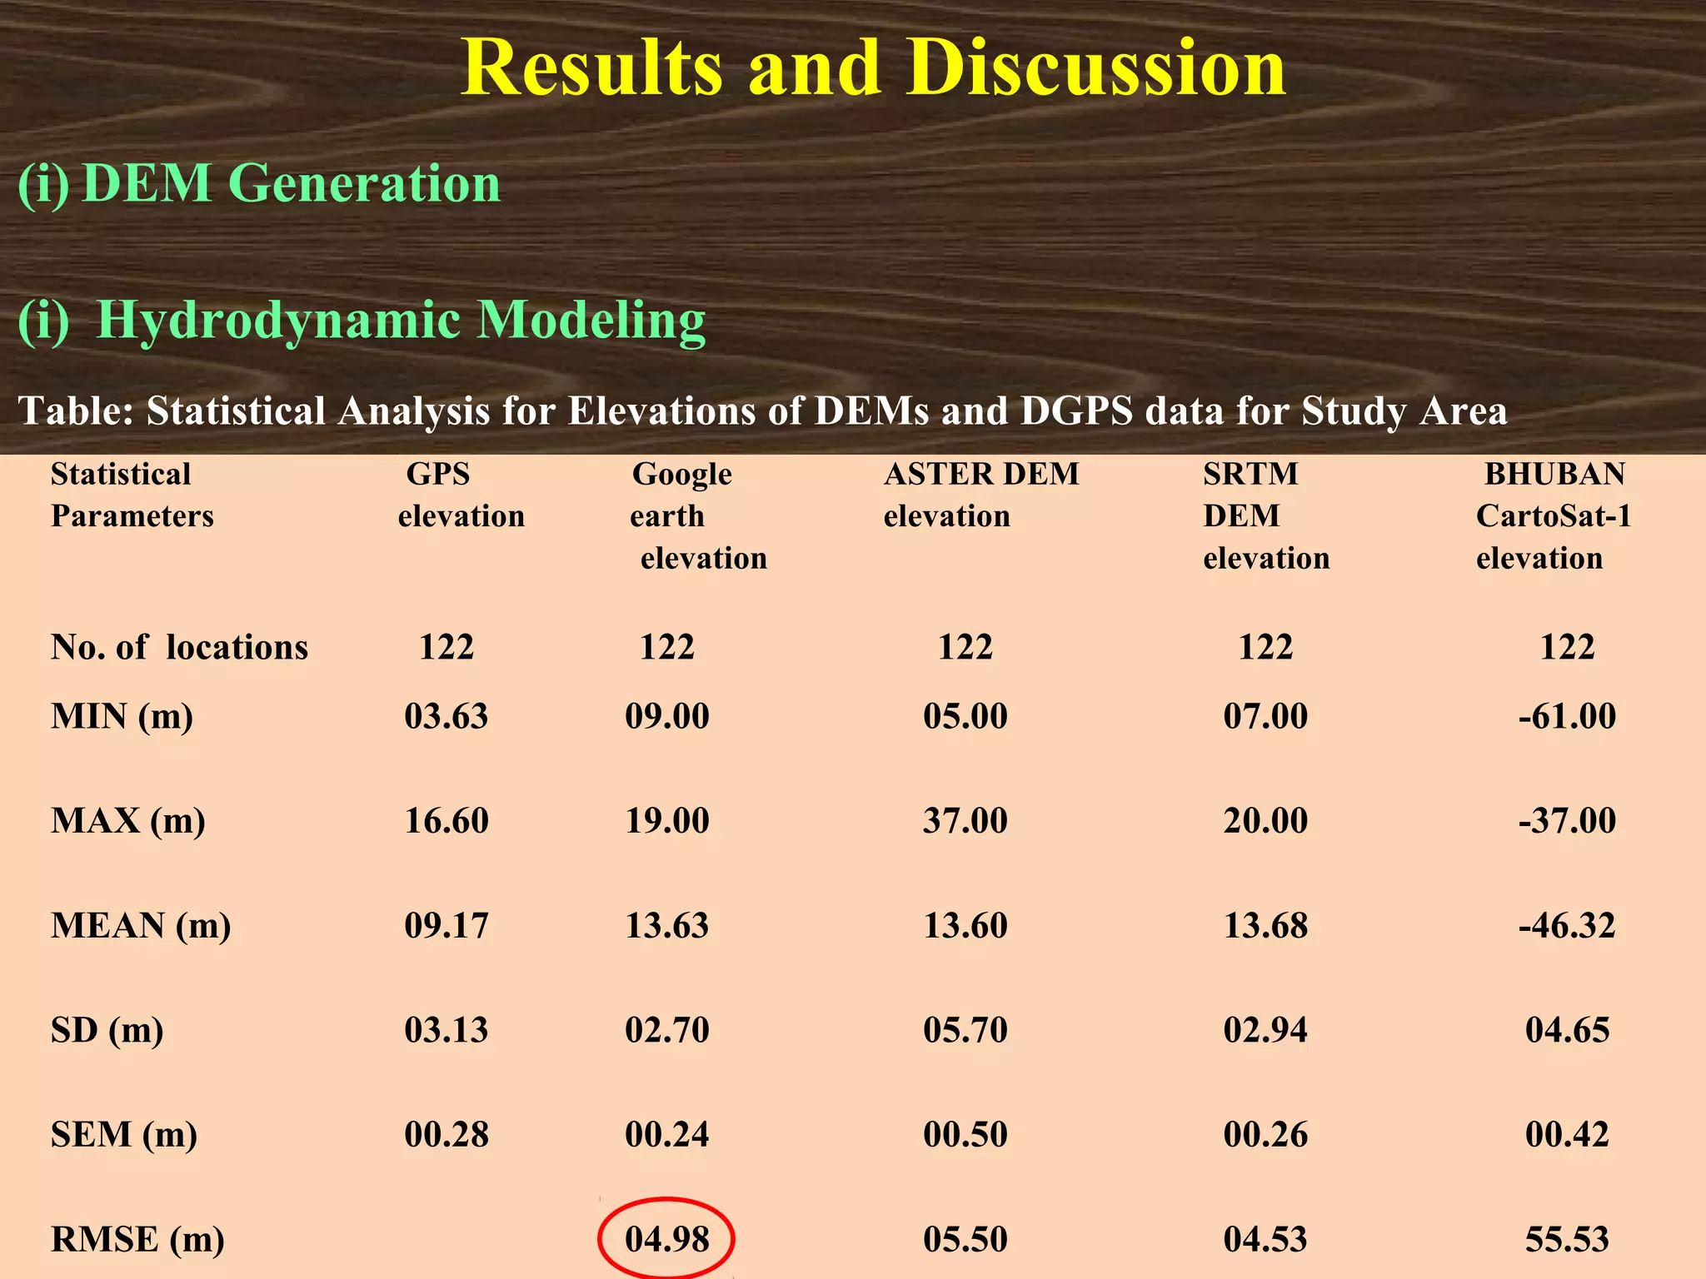Click the 122 count under SRTM DEM
1706x1279 pixels.
point(1265,648)
